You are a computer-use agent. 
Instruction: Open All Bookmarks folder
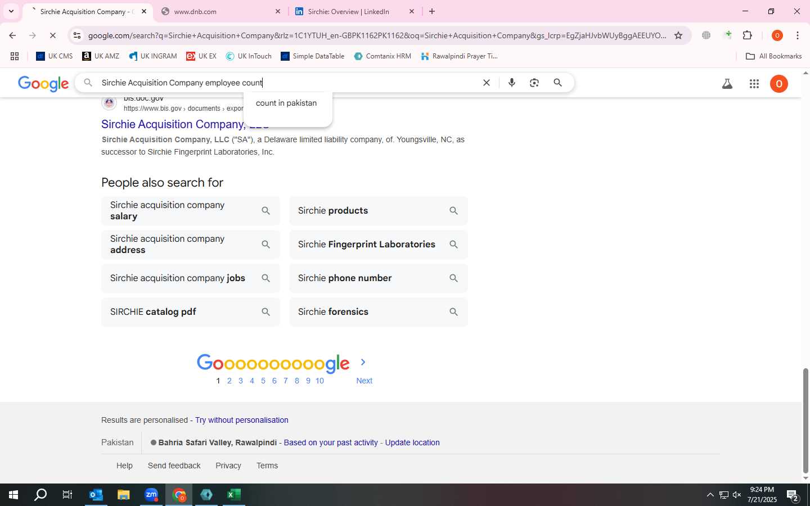773,56
